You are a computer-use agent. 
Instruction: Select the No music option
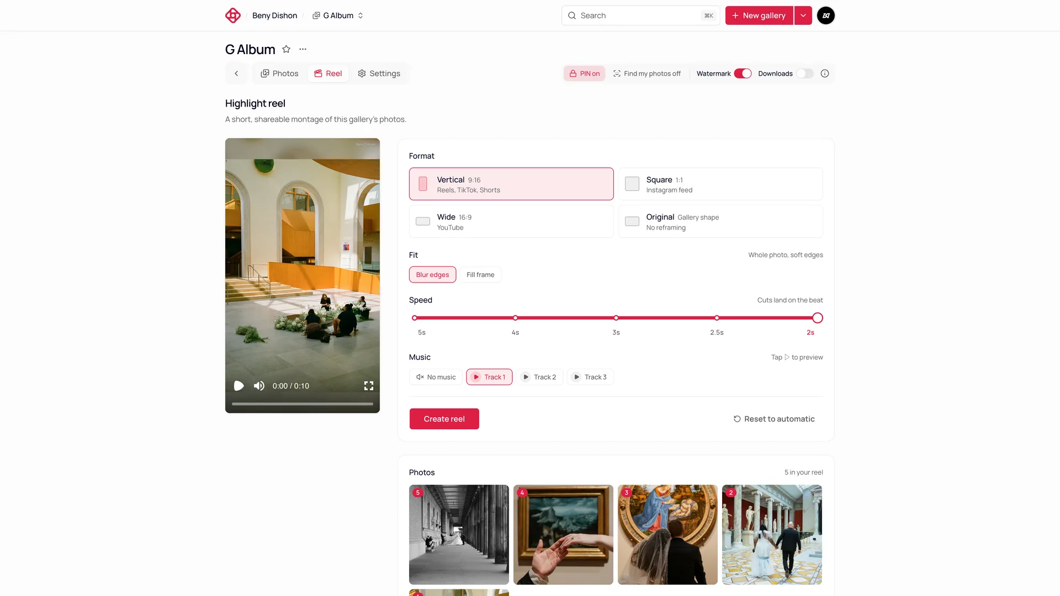[x=436, y=377]
